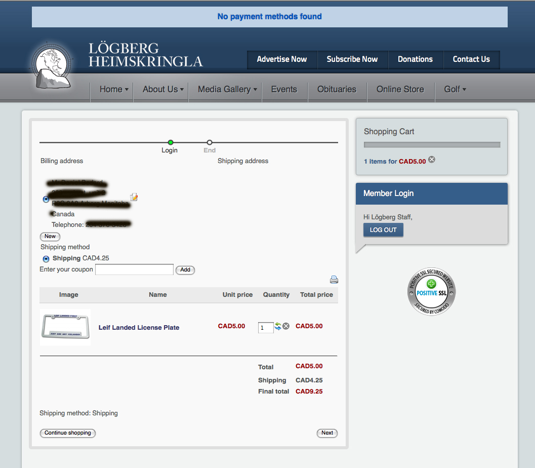Select the Shipping CAD4.25 radio button
This screenshot has height=468, width=535.
click(x=46, y=259)
